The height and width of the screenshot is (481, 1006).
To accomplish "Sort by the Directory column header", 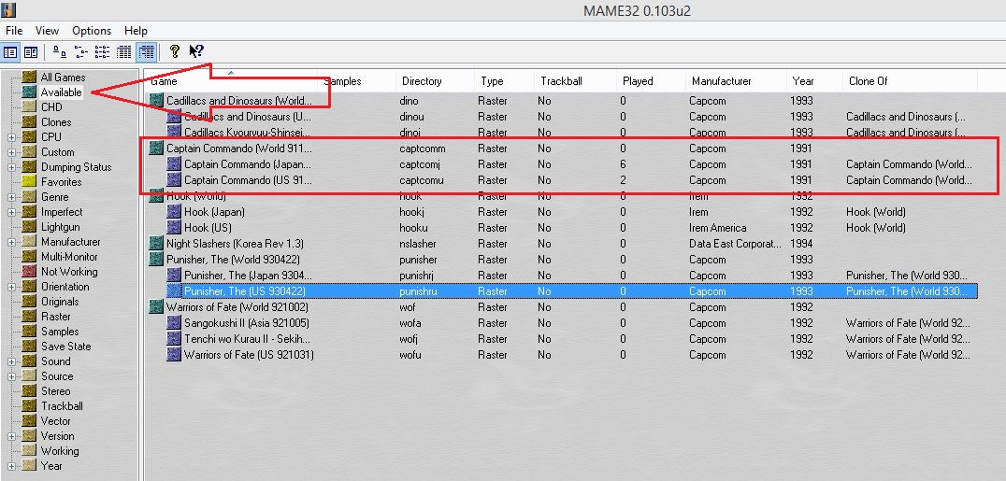I will click(x=435, y=81).
